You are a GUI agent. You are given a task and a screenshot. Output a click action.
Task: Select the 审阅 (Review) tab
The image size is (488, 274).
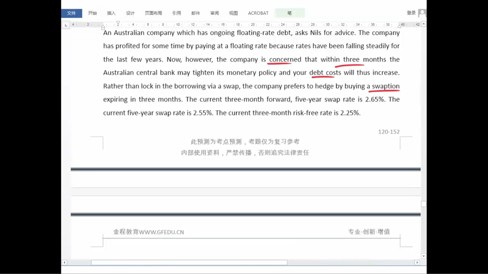[214, 13]
